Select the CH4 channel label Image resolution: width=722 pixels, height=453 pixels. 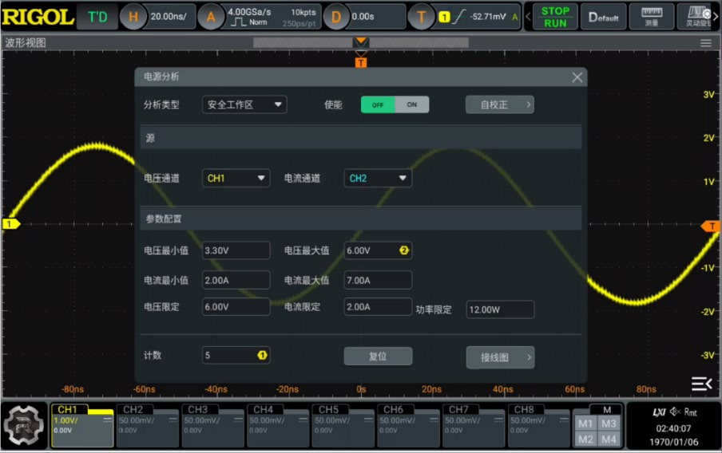tap(264, 409)
